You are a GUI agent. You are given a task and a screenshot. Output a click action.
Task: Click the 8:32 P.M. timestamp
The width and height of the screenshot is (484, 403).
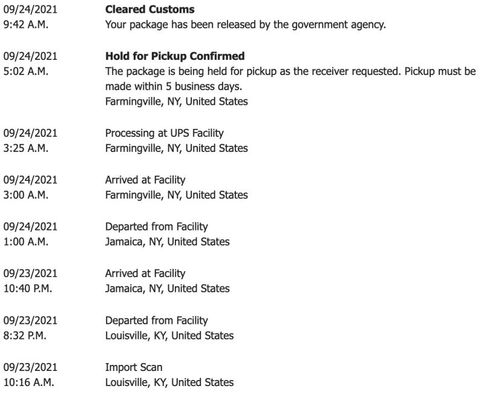(x=25, y=335)
